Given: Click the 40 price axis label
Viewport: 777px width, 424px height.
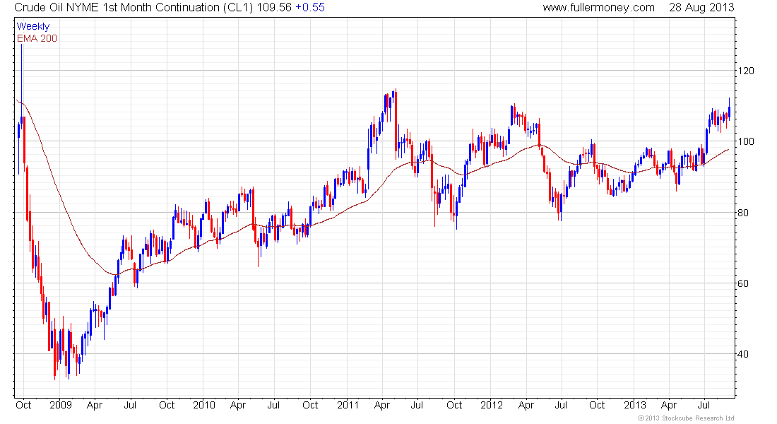Looking at the screenshot, I should (743, 354).
